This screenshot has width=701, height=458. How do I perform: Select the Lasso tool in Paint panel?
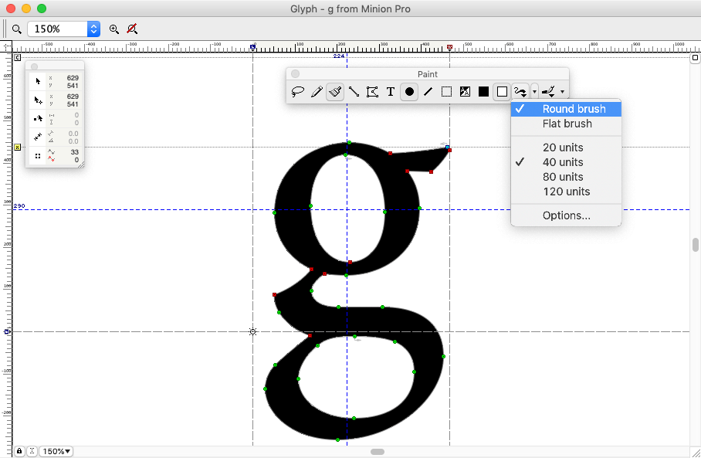pyautogui.click(x=298, y=92)
